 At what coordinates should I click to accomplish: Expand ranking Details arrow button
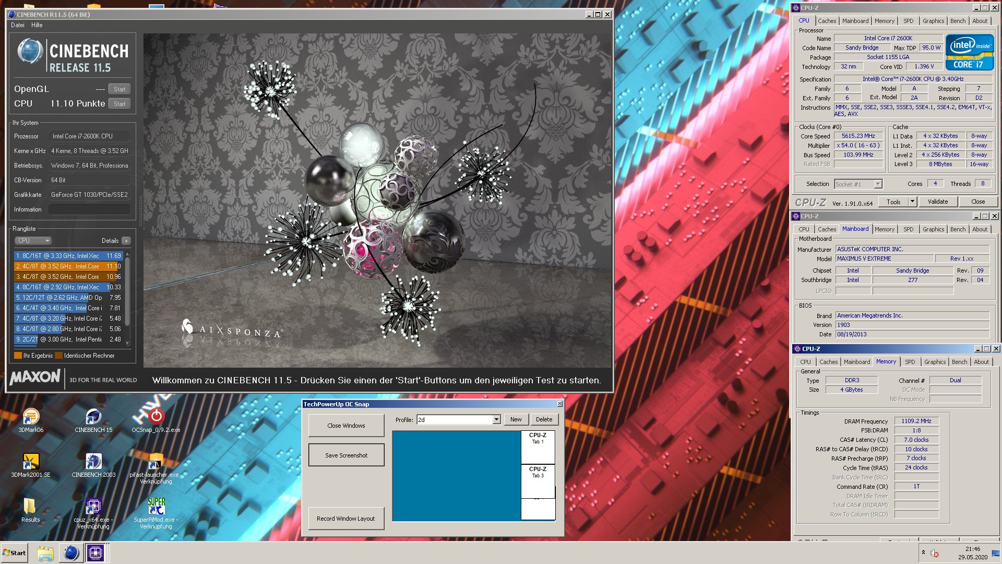[126, 241]
